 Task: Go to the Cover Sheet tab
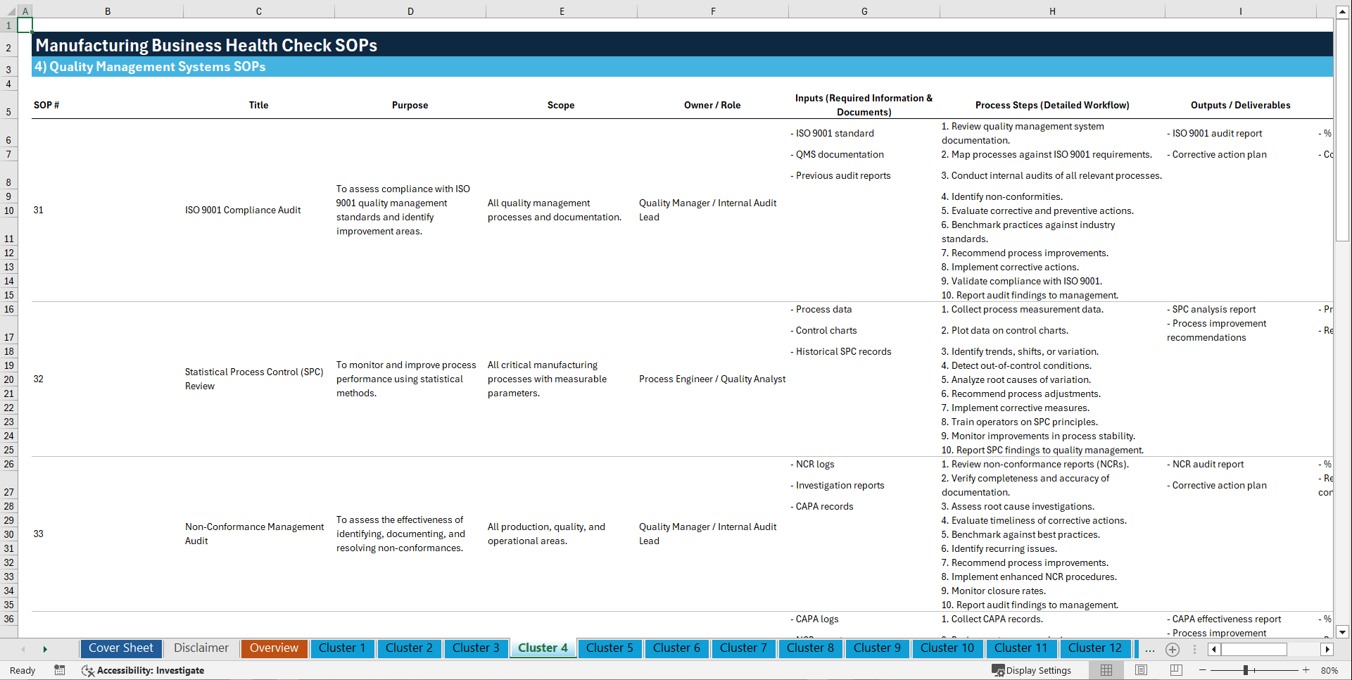[x=120, y=648]
